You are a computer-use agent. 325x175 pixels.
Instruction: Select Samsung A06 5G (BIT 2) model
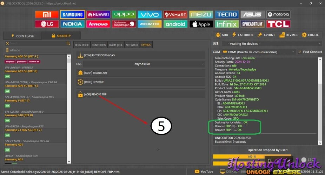(21, 56)
